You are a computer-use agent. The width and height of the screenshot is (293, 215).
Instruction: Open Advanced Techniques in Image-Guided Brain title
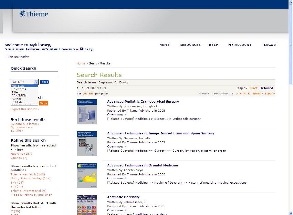pos(161,133)
